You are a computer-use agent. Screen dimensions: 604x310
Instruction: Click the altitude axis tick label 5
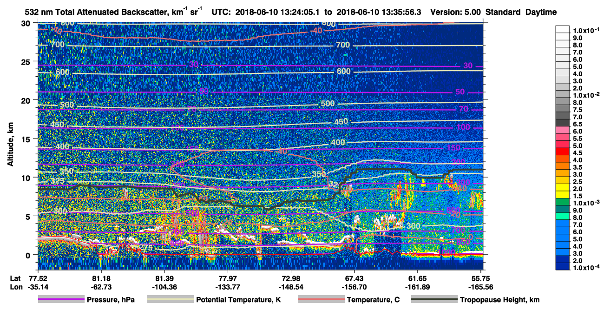point(28,216)
